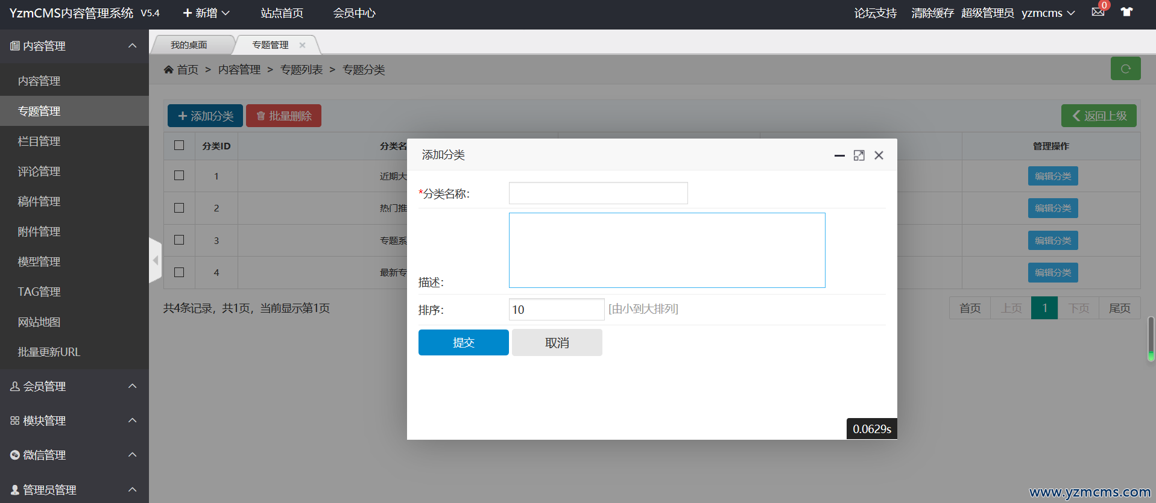Click the t-shirt theme skin icon
Screen dimensions: 1156x503
1126,12
